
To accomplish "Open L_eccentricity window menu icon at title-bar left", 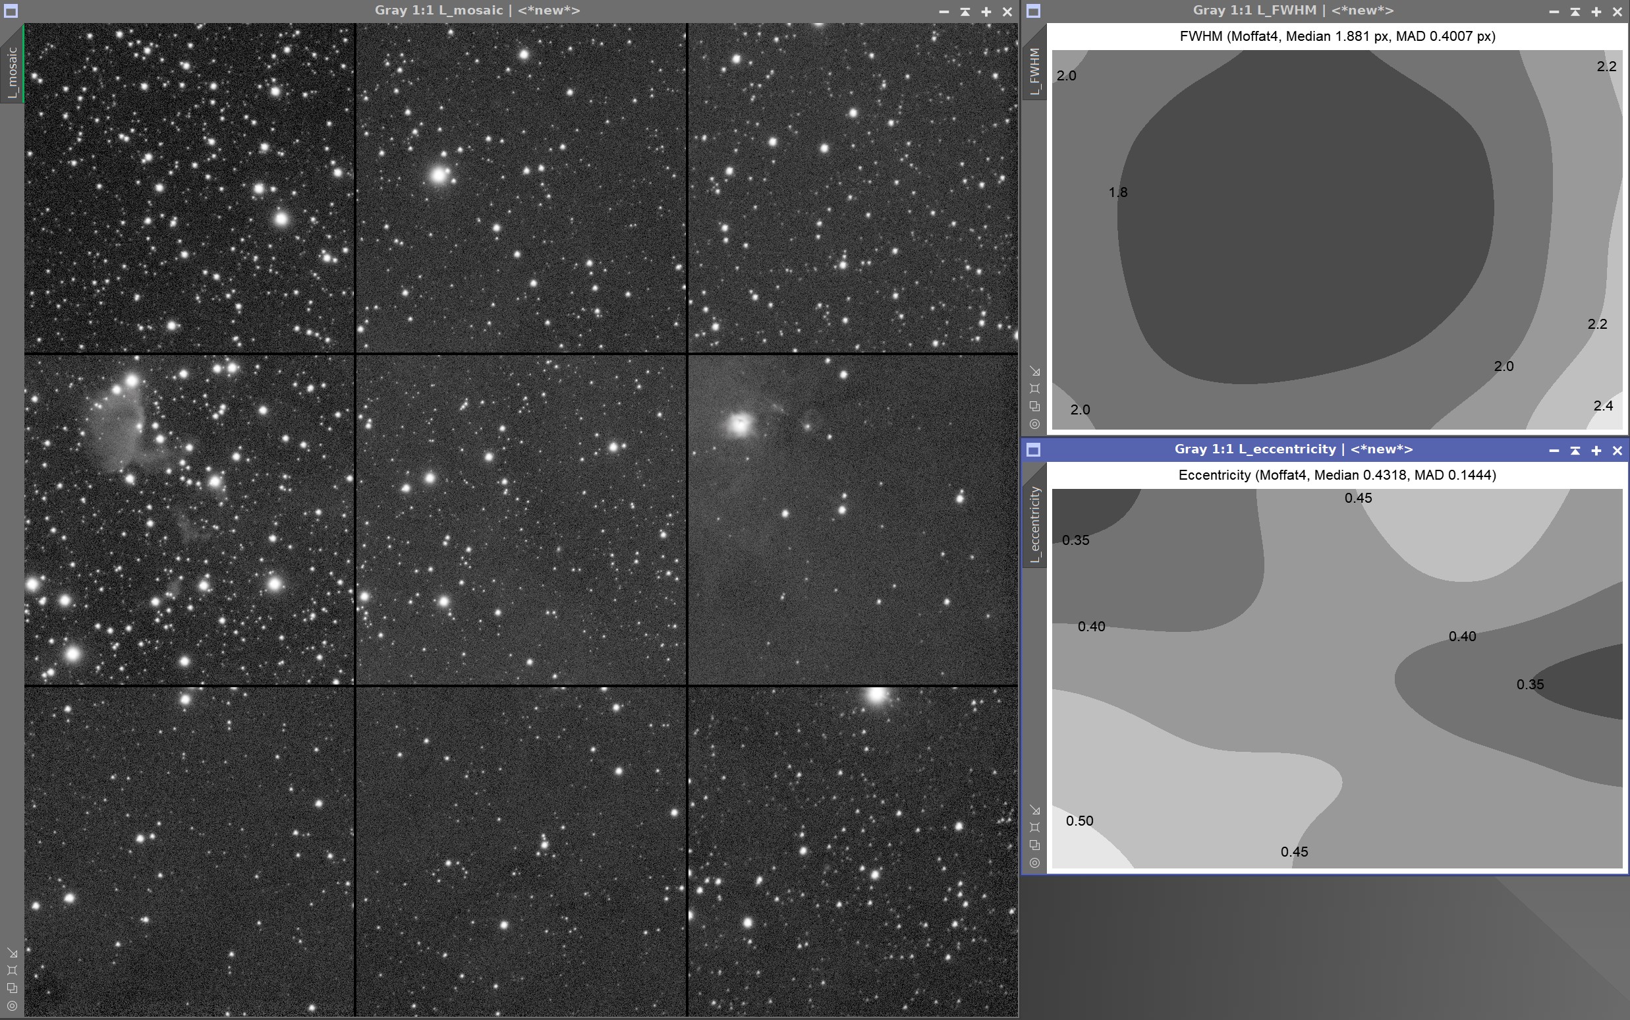I will point(1033,450).
